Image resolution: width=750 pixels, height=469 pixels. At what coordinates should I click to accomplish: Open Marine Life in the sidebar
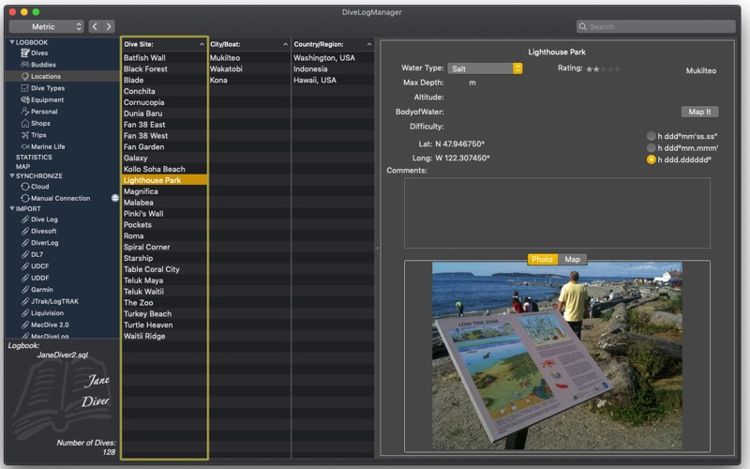(x=47, y=146)
